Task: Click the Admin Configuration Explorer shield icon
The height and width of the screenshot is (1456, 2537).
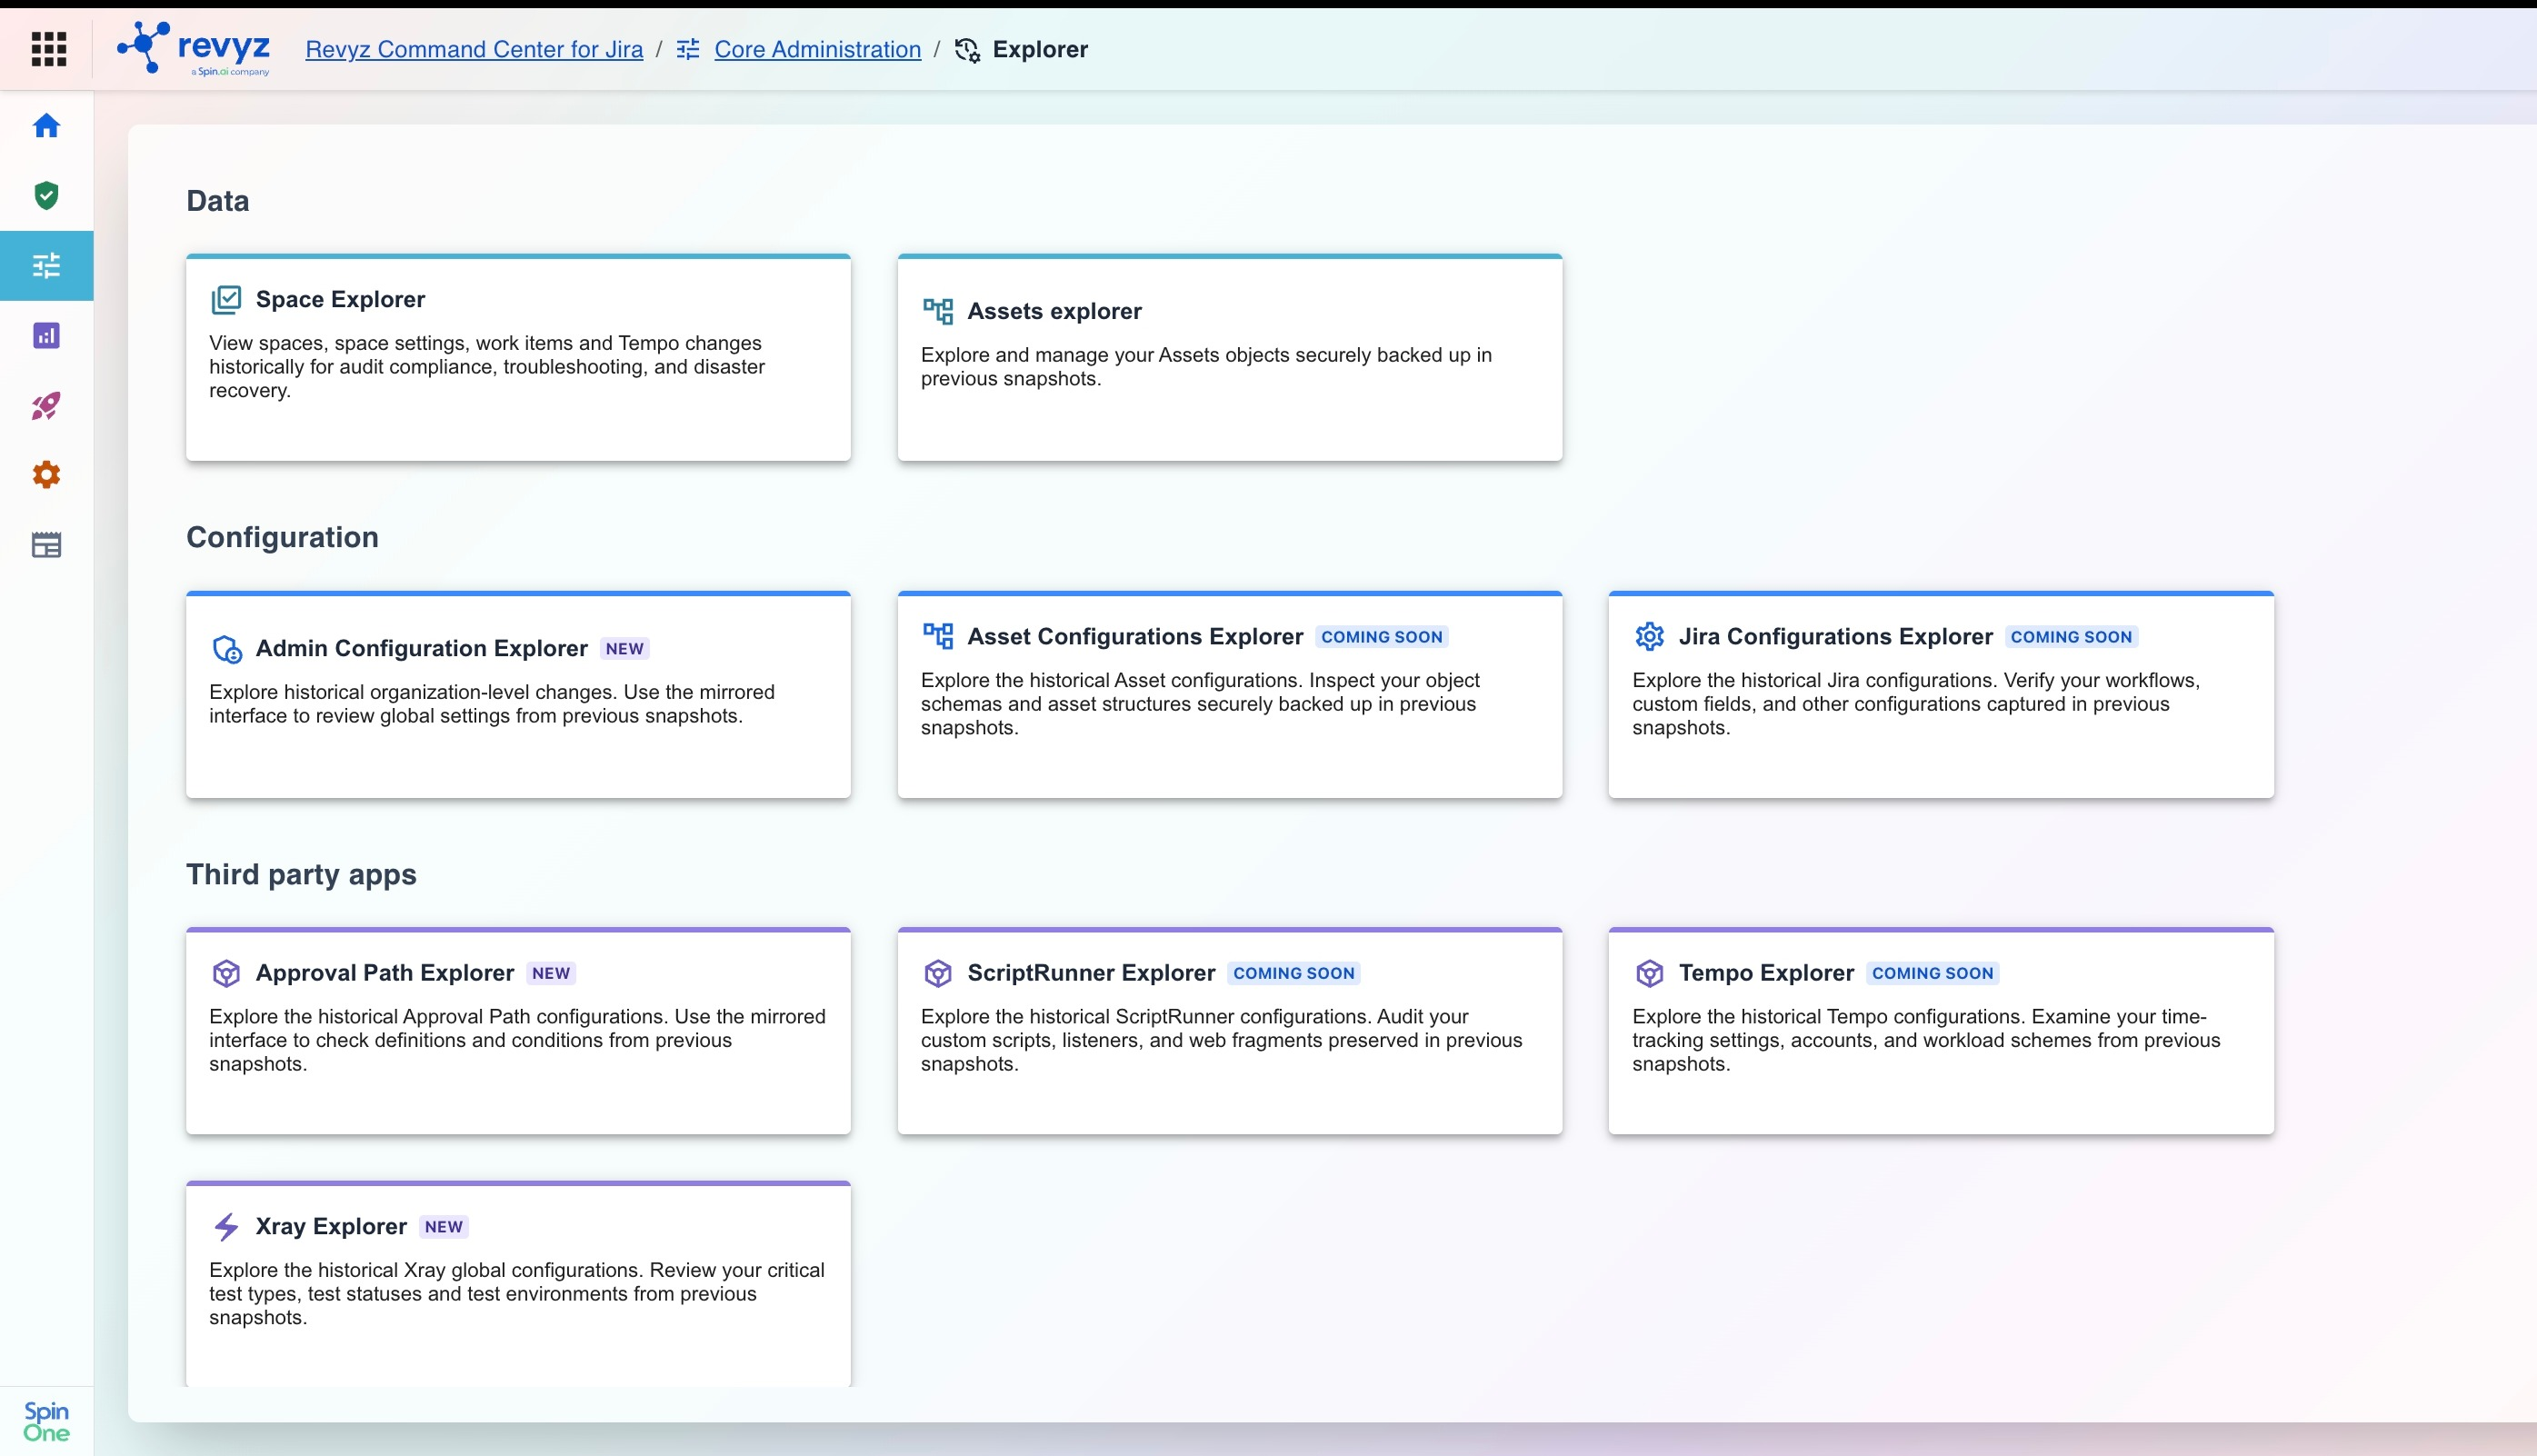Action: point(227,649)
